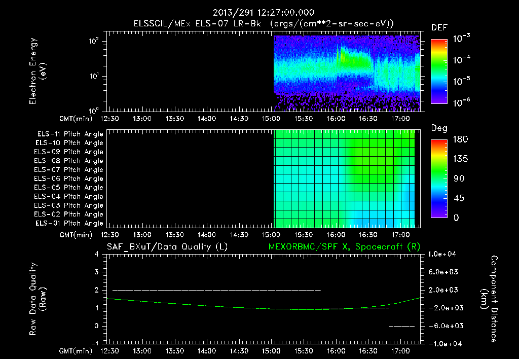The height and width of the screenshot is (359, 519).
Task: Select the Deg label above the color bar
Action: (439, 128)
